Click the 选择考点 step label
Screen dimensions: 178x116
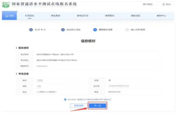(40, 30)
